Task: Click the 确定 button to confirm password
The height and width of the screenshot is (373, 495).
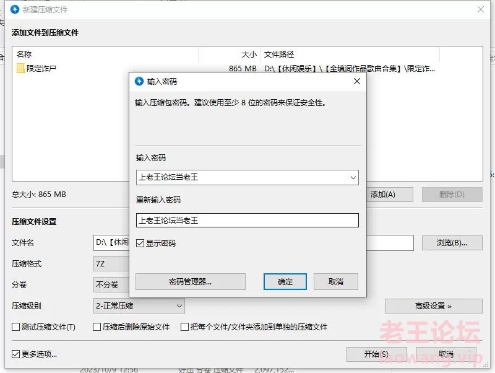Action: (x=285, y=281)
